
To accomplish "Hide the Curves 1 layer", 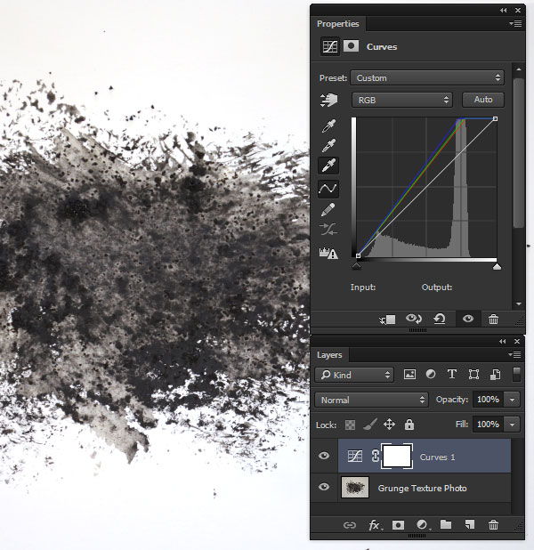I will point(324,457).
